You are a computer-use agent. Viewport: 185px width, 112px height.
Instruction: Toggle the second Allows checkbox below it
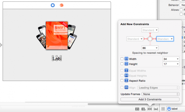181,14
